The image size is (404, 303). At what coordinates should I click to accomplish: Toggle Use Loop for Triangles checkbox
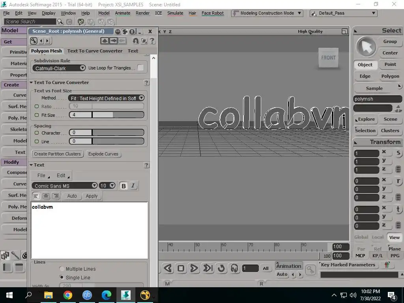pos(140,68)
